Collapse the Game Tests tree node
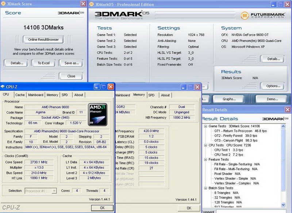Image resolution: width=292 pixels, height=213 pixels. pyautogui.click(x=205, y=126)
